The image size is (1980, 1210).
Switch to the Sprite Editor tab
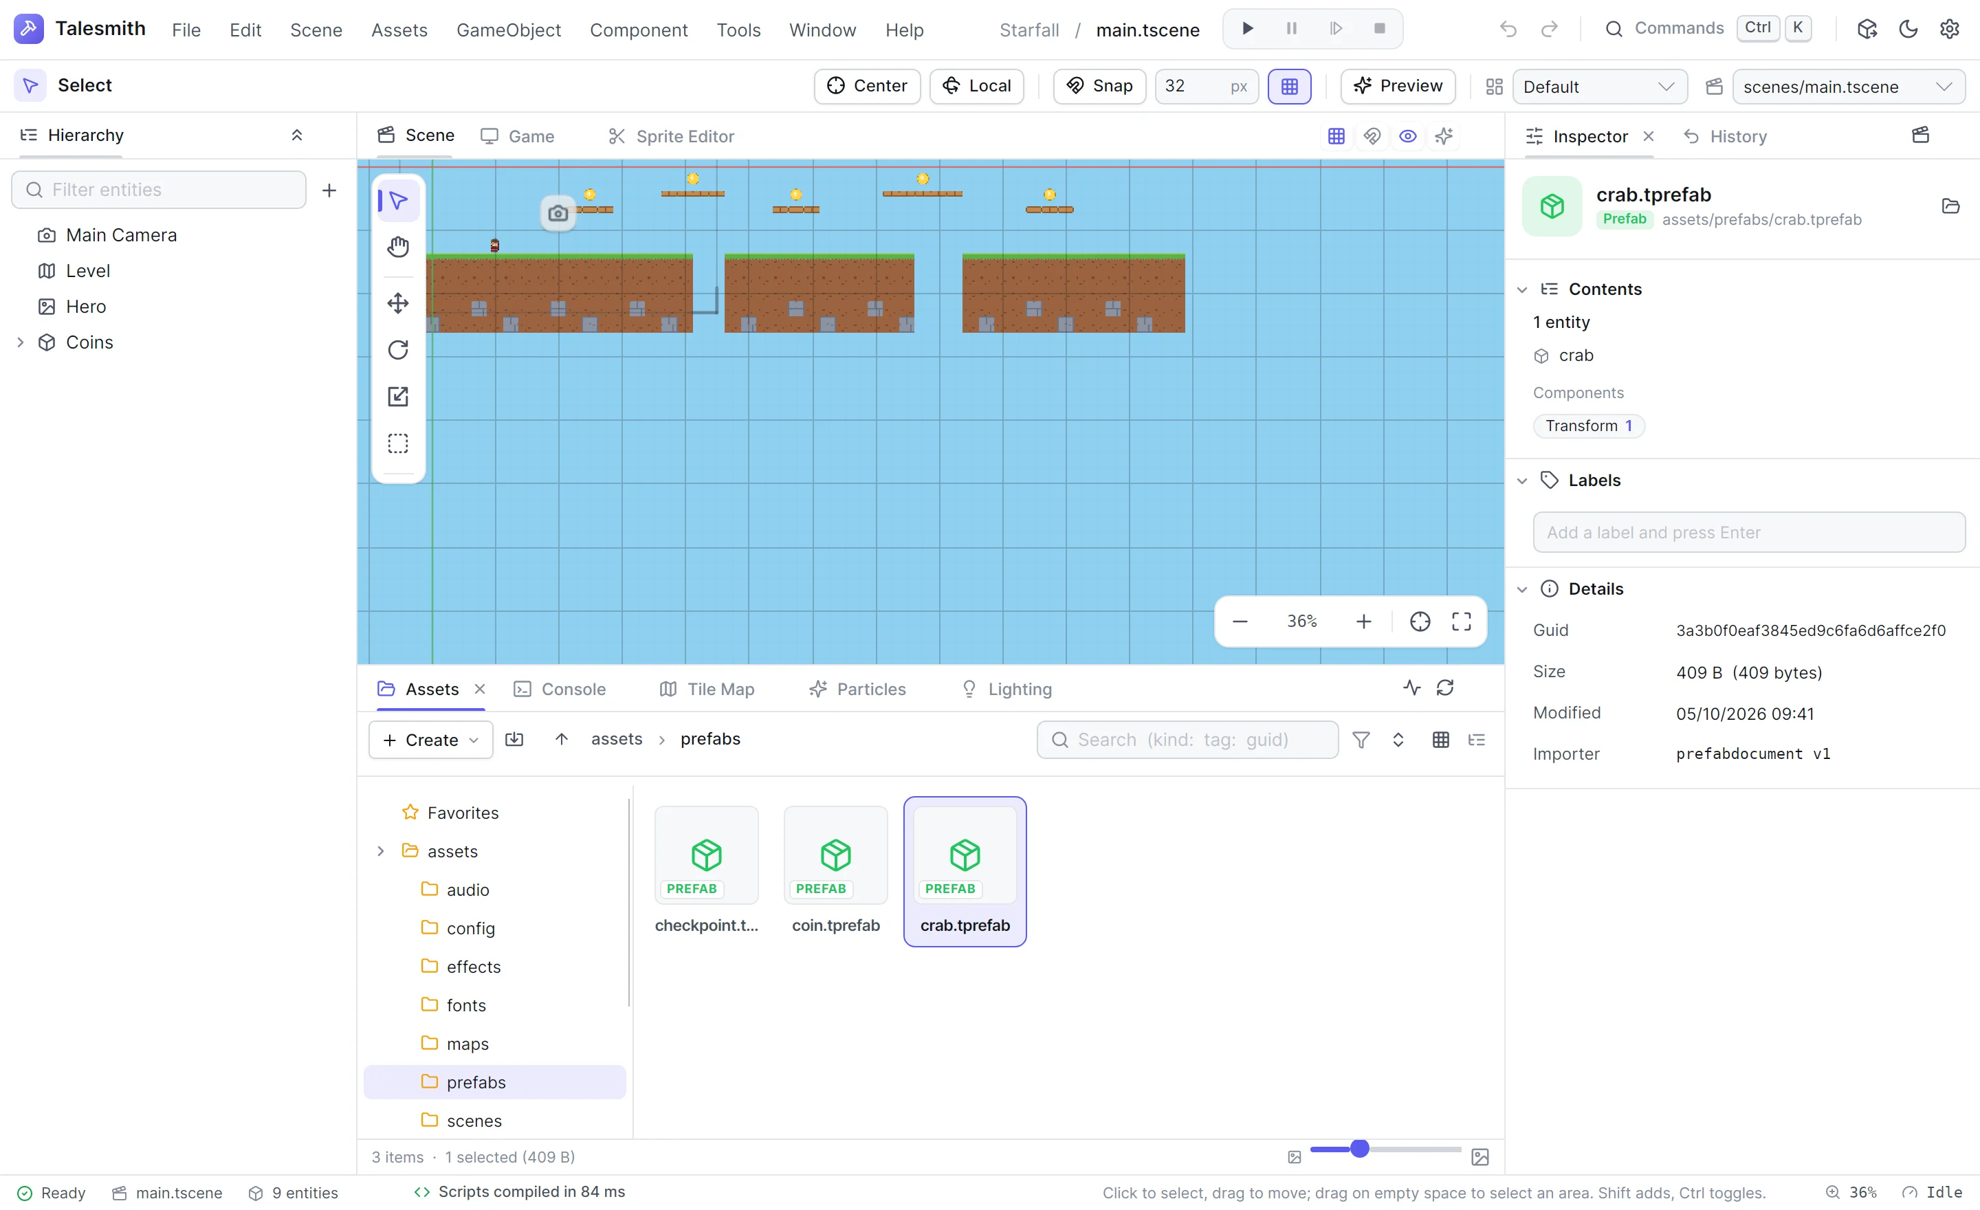pos(671,136)
